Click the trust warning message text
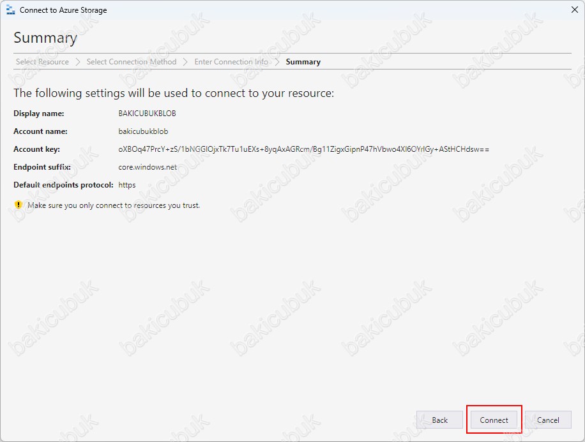Screen dimensions: 585x442 click(x=114, y=205)
